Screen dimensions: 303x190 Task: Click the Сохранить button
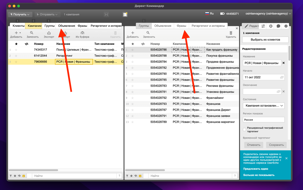pyautogui.click(x=276, y=145)
